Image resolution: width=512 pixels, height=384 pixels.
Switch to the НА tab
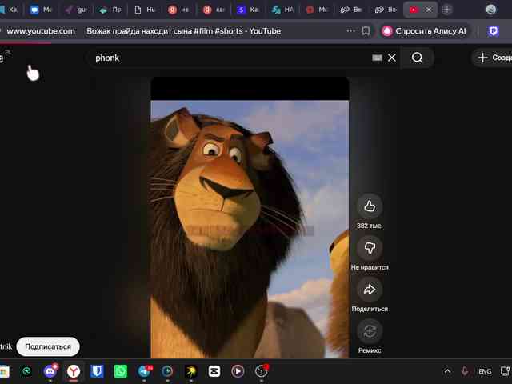click(x=282, y=10)
